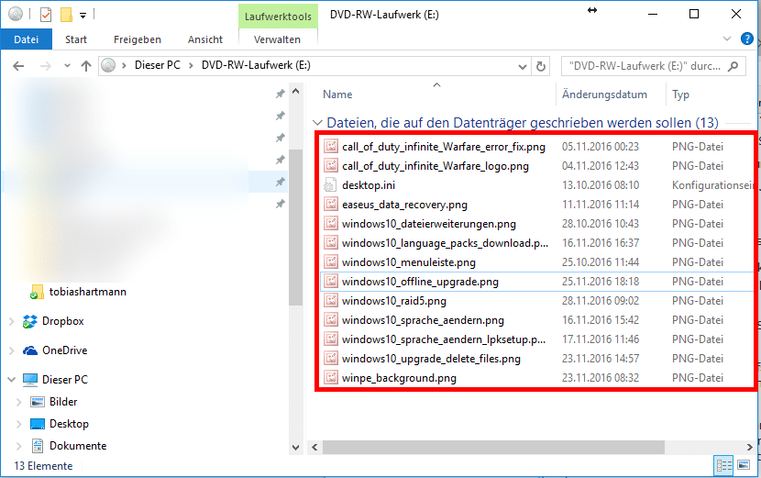
Task: Open Dokumente in the navigation pane
Action: click(78, 446)
